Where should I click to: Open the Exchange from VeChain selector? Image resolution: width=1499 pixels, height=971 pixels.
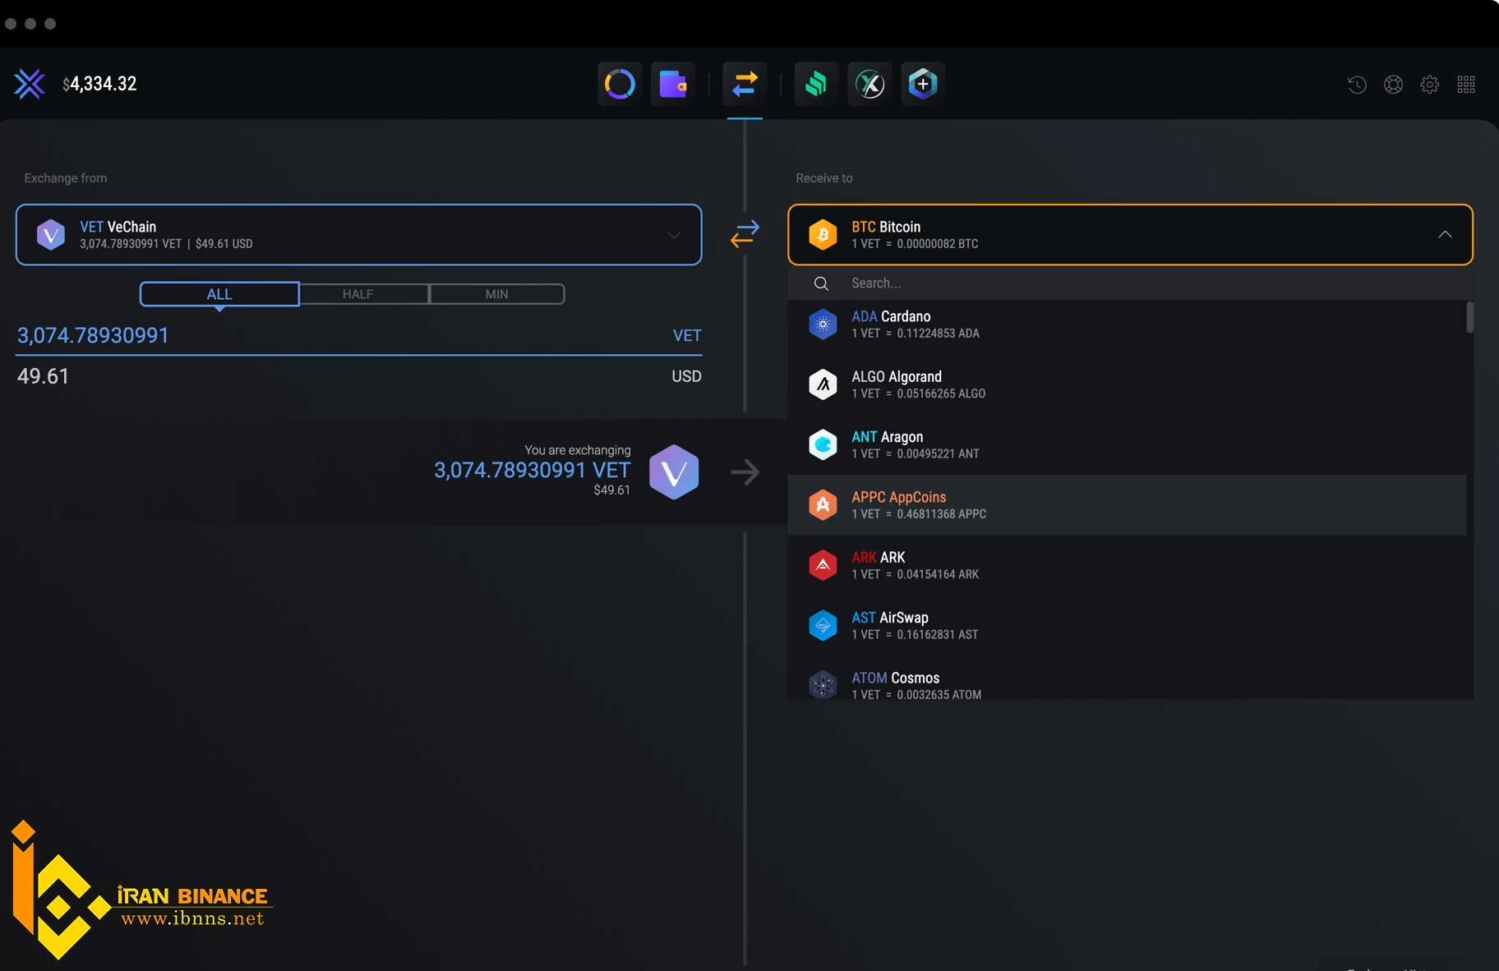click(358, 235)
